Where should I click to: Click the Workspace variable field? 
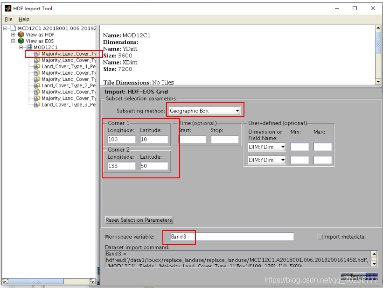232,237
